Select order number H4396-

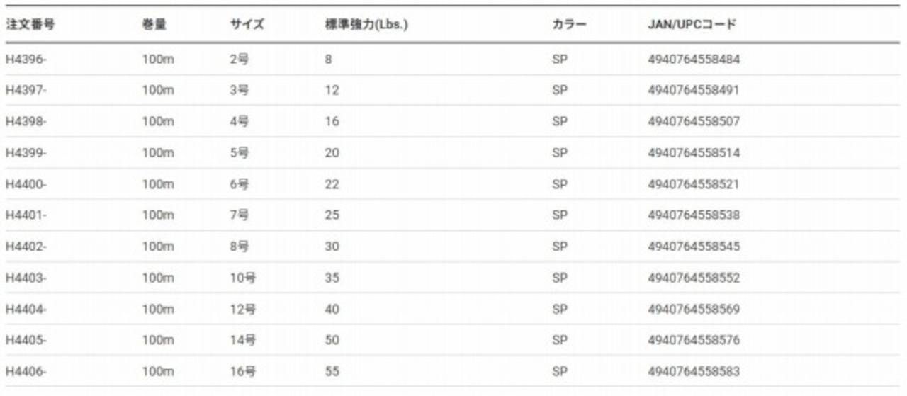click(26, 60)
